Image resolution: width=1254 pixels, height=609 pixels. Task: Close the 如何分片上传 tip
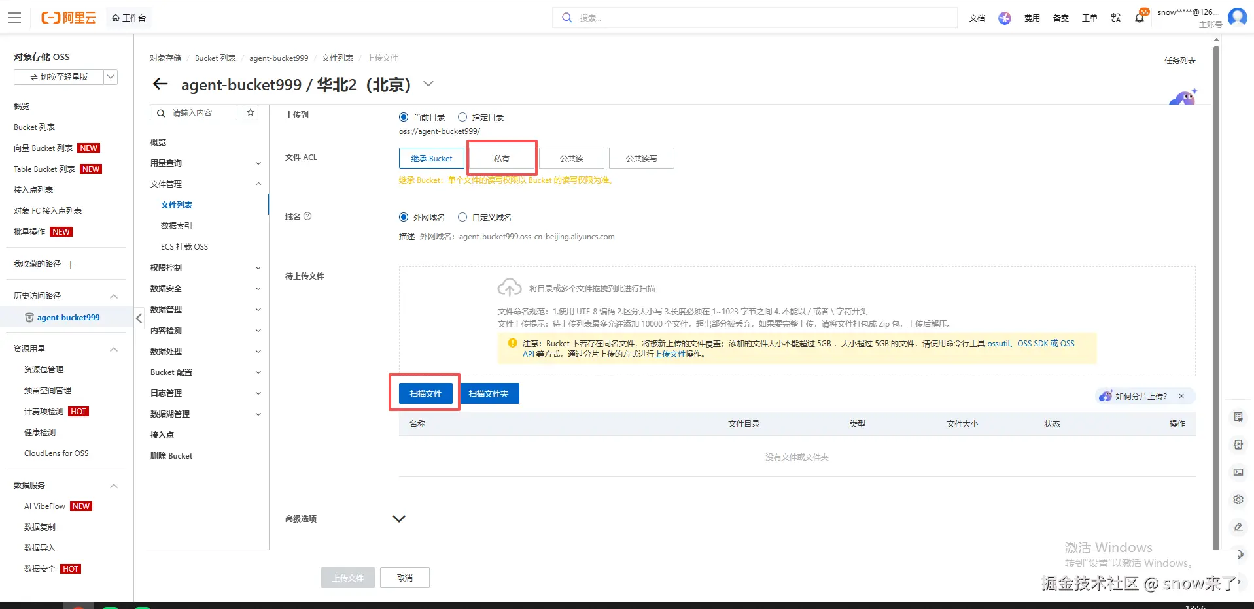(x=1181, y=396)
